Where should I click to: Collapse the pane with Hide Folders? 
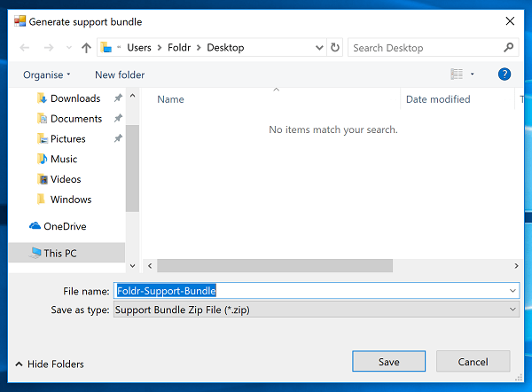50,365
